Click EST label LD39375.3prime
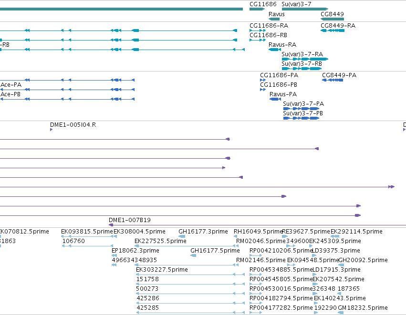 [336, 251]
